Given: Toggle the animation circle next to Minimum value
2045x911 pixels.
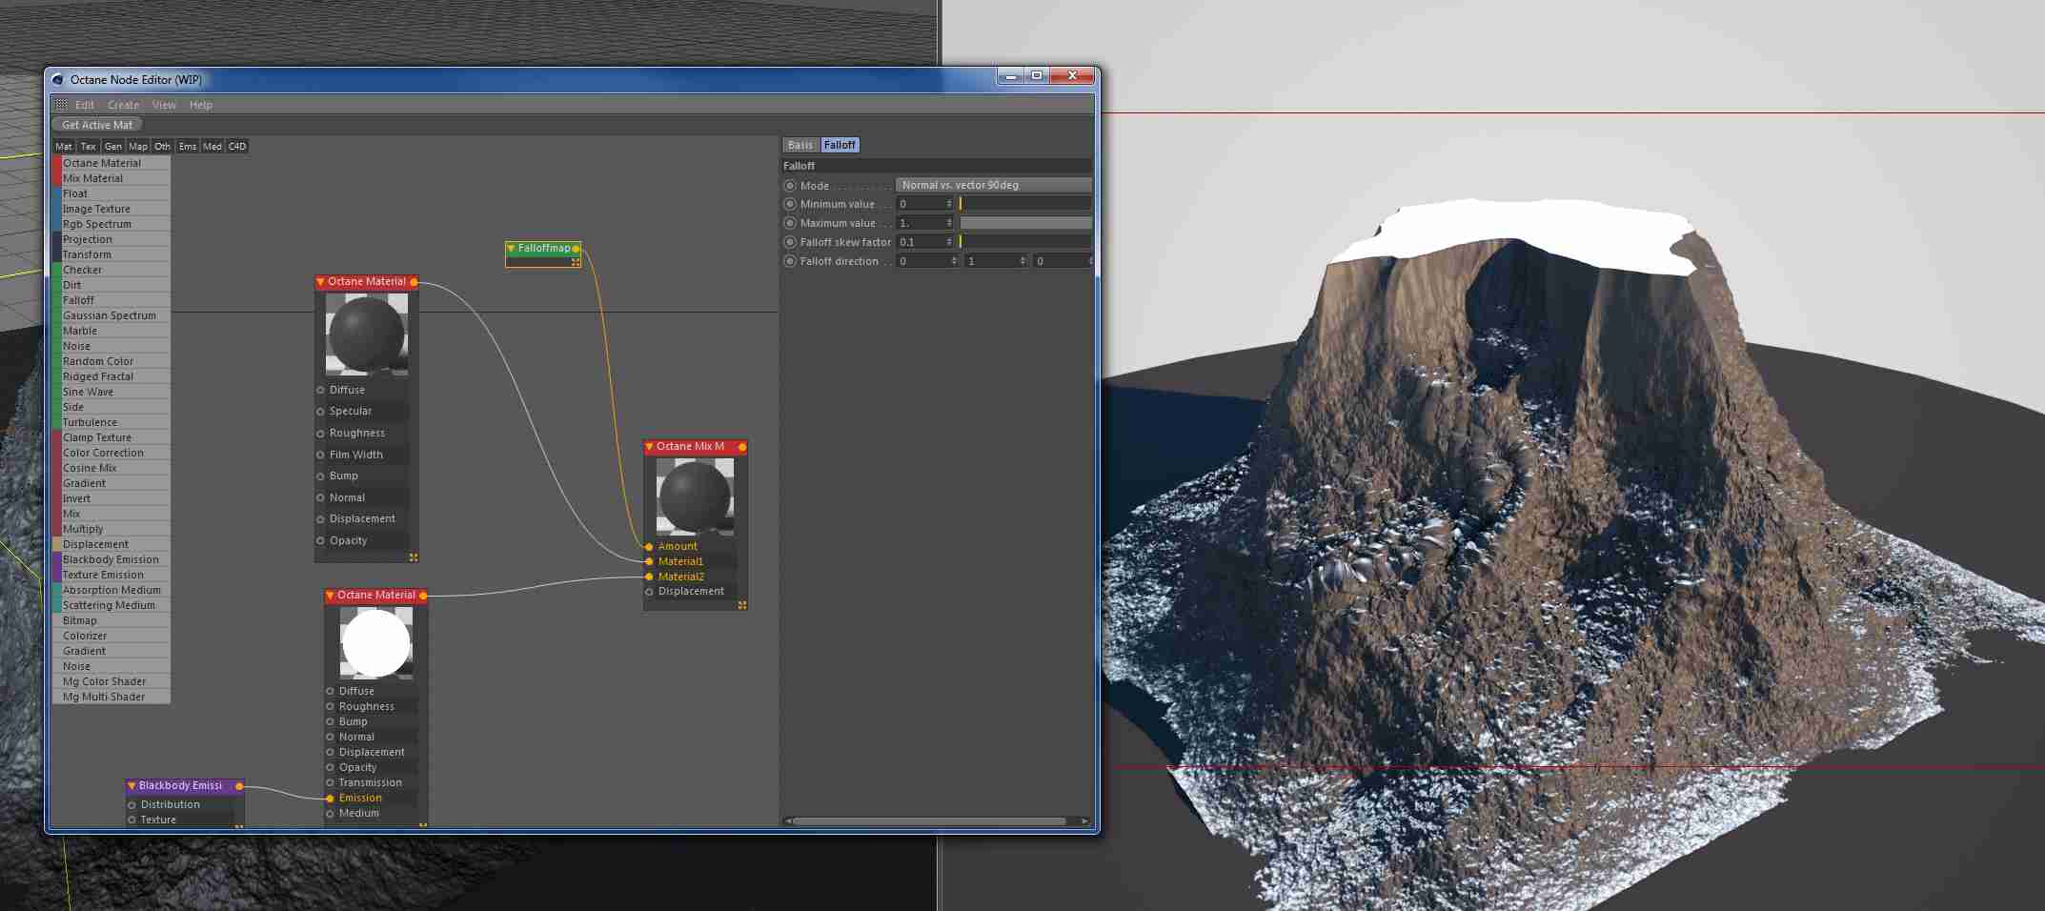Looking at the screenshot, I should (790, 204).
